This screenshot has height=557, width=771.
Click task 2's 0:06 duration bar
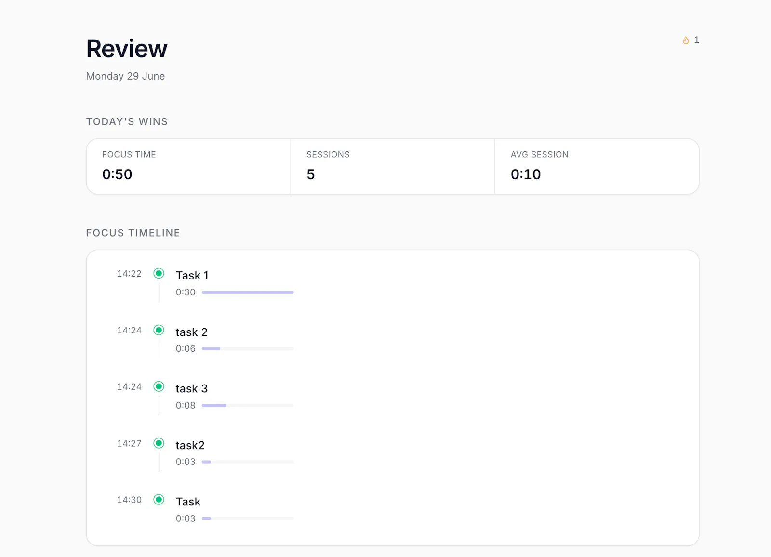pyautogui.click(x=248, y=349)
